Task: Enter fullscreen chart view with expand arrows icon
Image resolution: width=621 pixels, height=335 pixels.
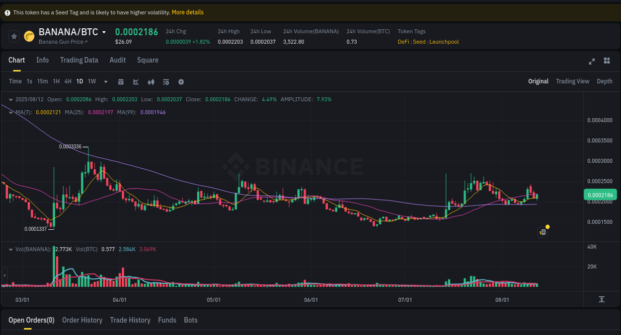Action: [x=592, y=62]
